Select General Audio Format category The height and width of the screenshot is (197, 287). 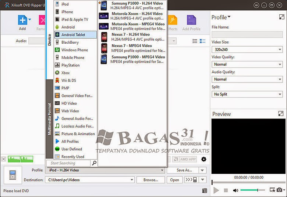pyautogui.click(x=75, y=118)
